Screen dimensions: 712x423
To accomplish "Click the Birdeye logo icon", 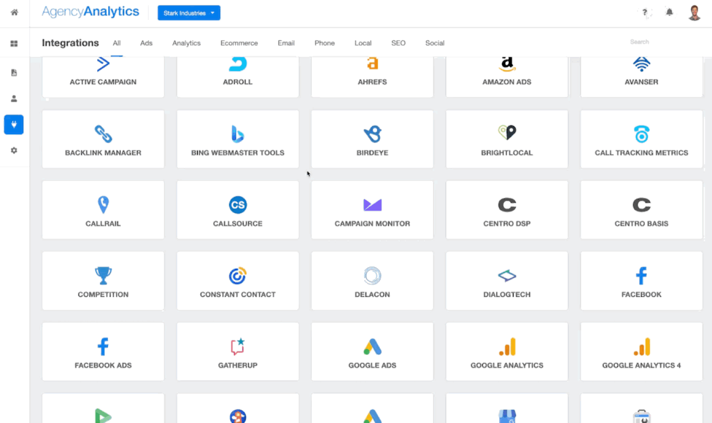I will pos(372,134).
